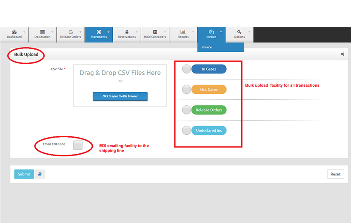Viewport: 351px width, 223px height.
Task: Select the Release Orders radio button
Action: point(186,110)
